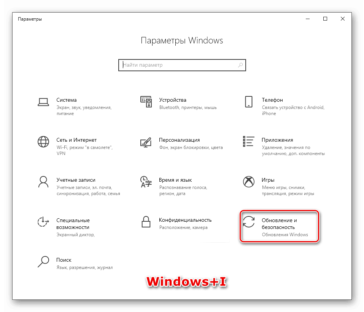Viewport: 364px width, 312px height.
Task: Open the Учетные записи title
Action: (x=76, y=180)
